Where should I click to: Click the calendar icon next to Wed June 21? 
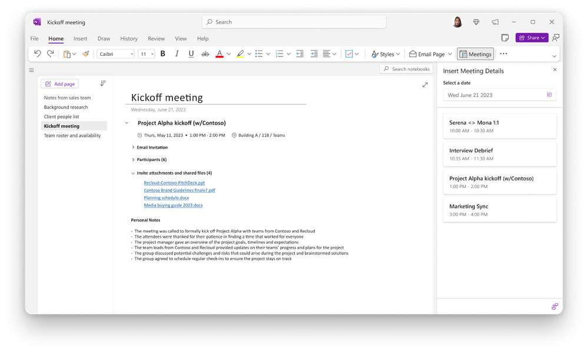549,95
